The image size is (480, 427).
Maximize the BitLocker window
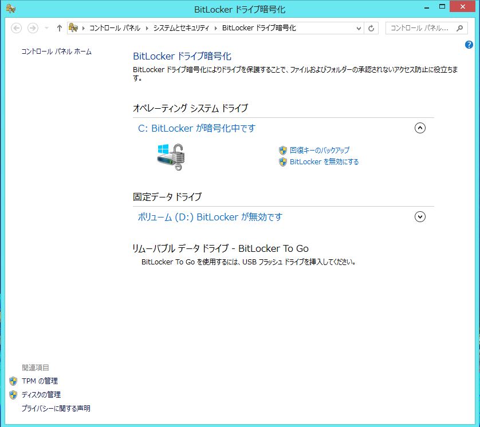click(x=442, y=7)
